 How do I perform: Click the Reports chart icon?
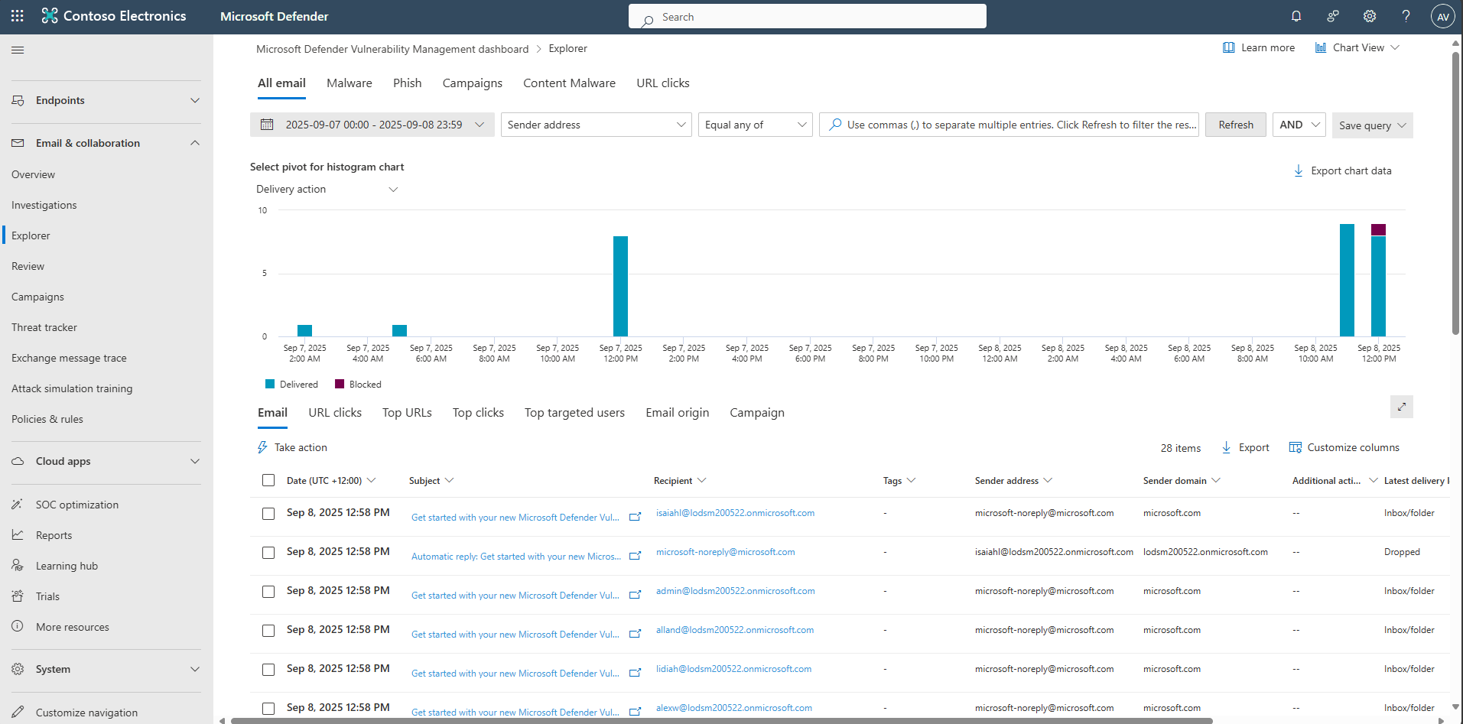pos(18,535)
